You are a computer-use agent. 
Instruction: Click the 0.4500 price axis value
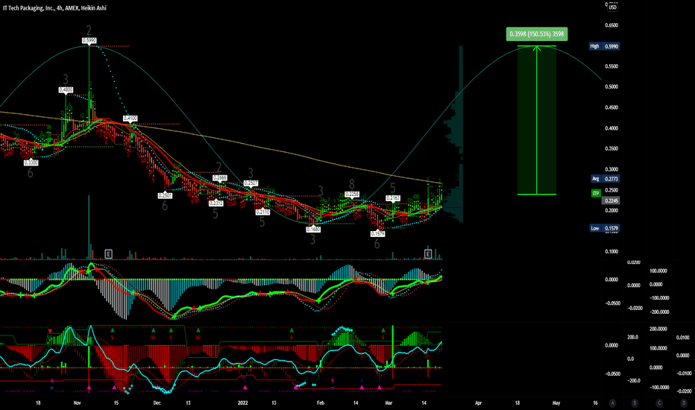point(611,107)
